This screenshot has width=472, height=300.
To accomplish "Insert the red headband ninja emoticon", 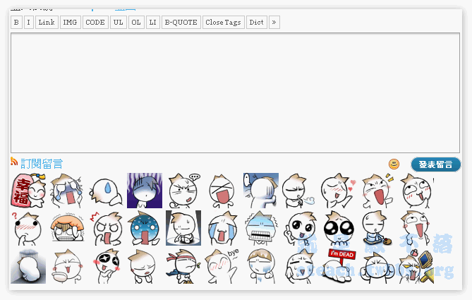I will pyautogui.click(x=183, y=266).
